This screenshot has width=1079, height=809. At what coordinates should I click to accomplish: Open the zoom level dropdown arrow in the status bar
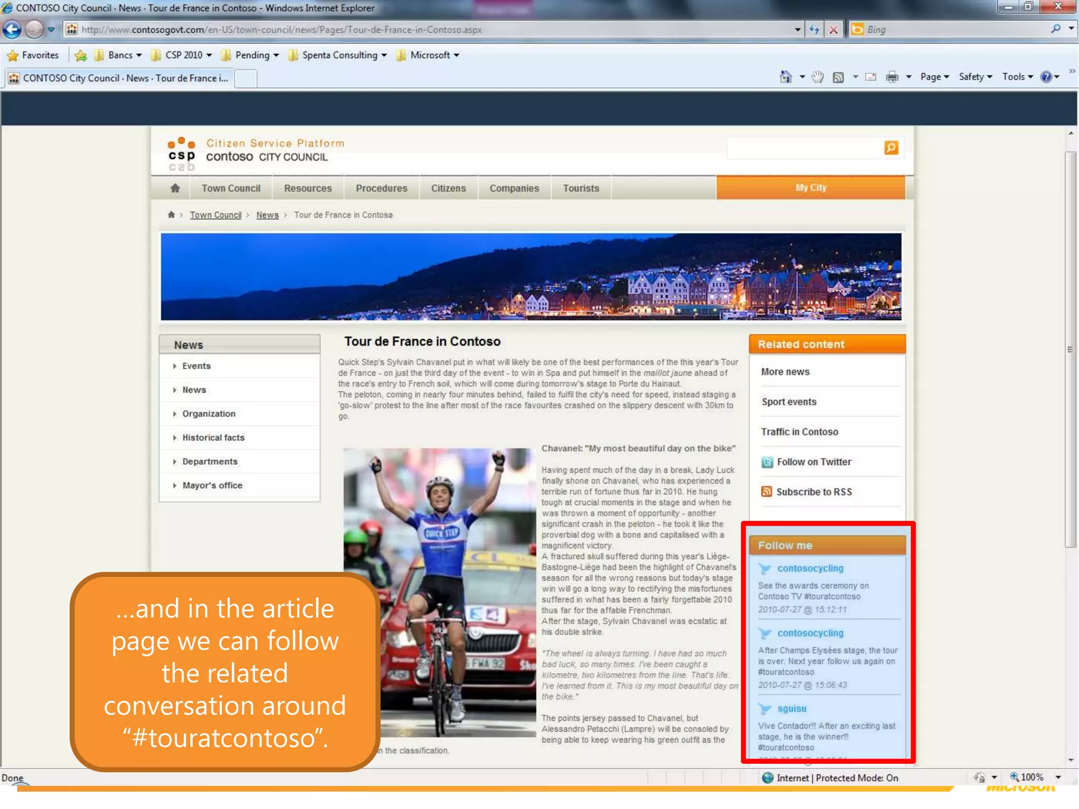pos(1058,777)
